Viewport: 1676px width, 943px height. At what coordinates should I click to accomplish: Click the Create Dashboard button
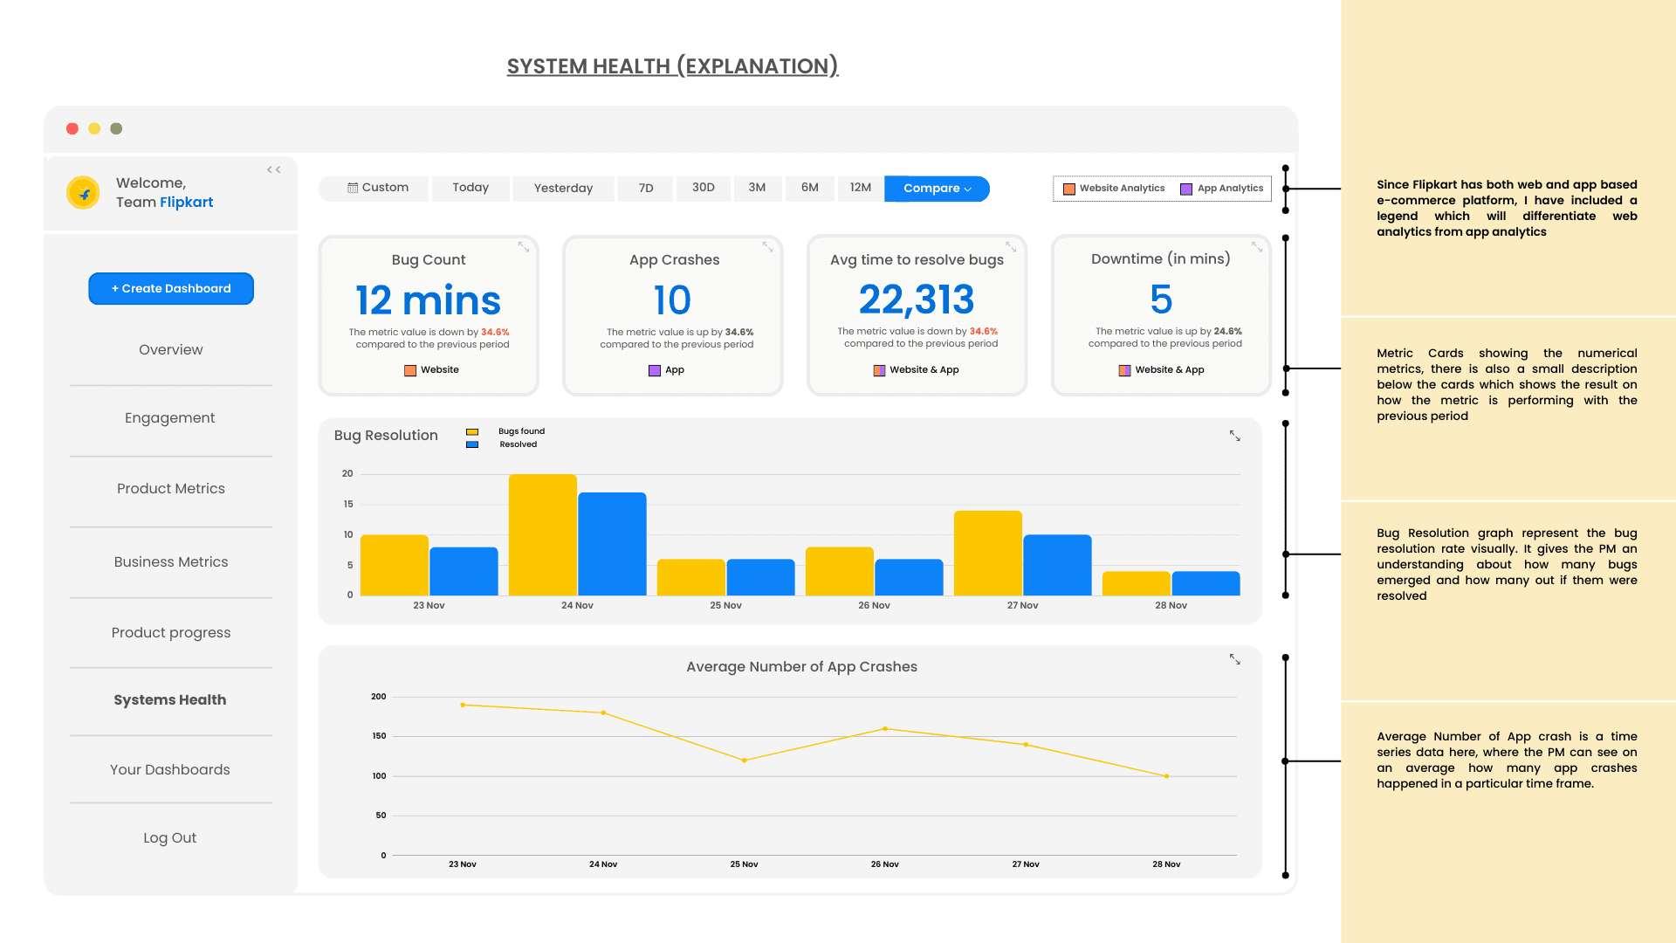pyautogui.click(x=171, y=289)
